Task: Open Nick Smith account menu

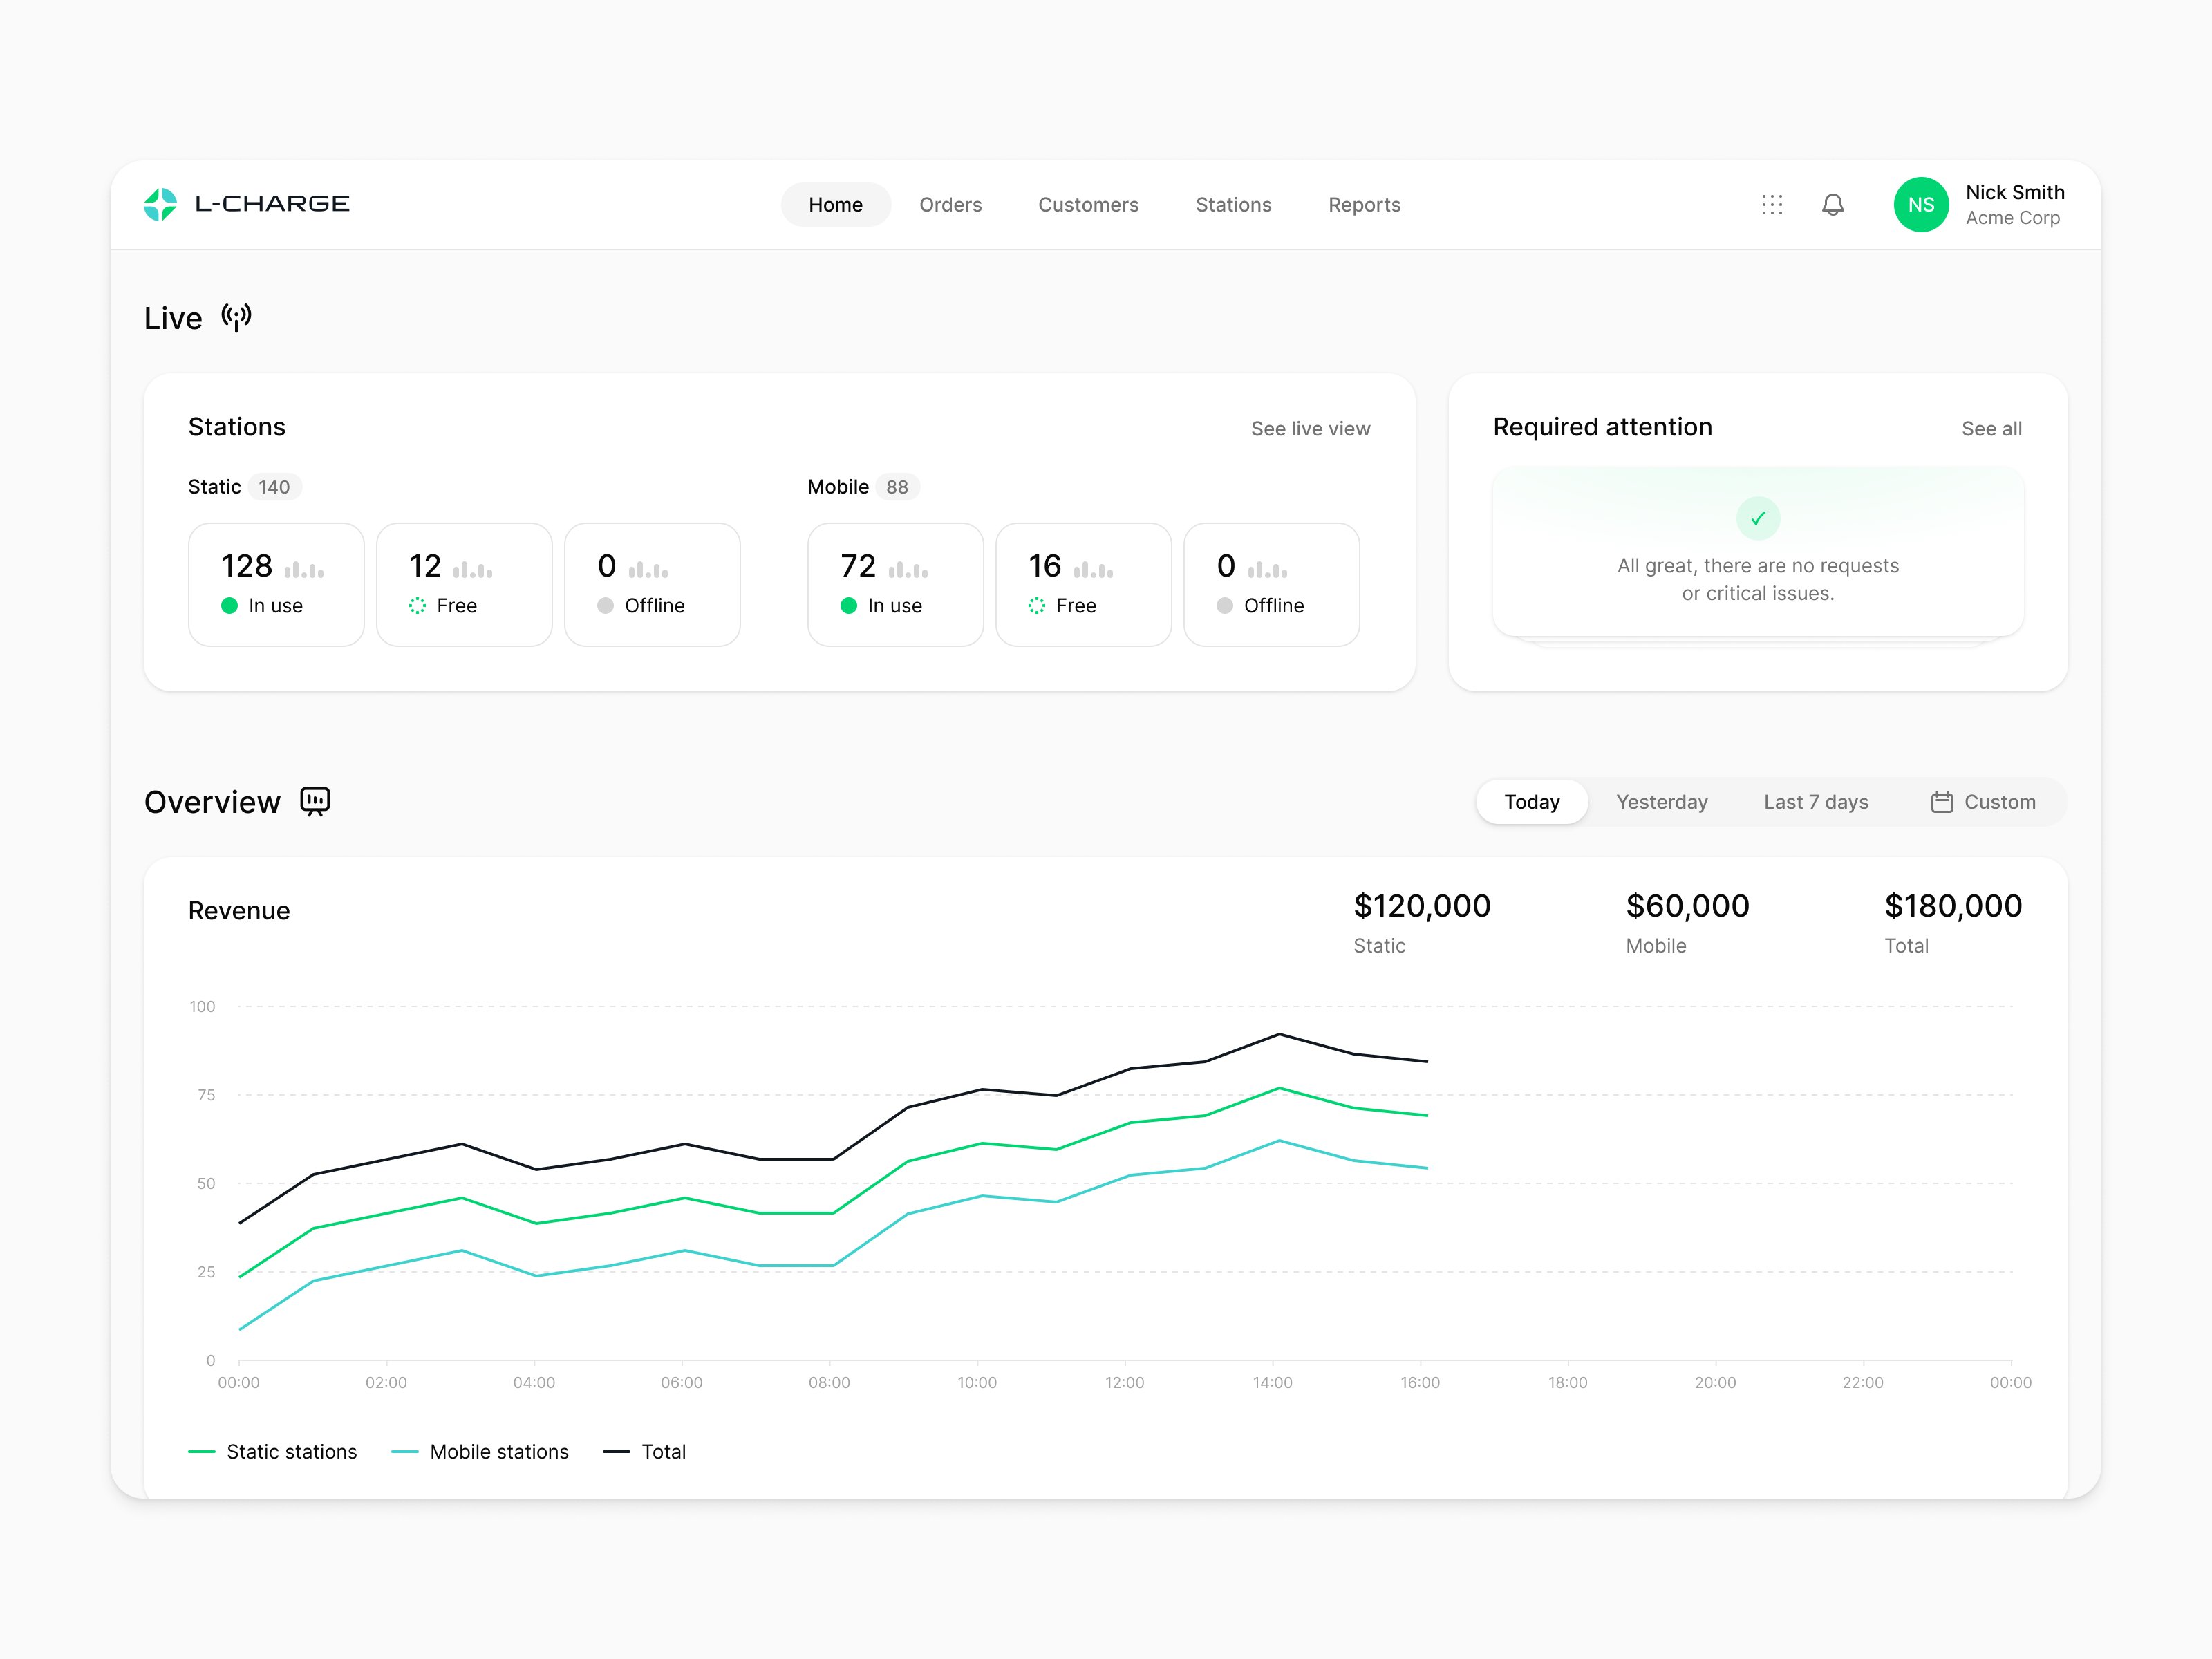Action: (x=1980, y=205)
